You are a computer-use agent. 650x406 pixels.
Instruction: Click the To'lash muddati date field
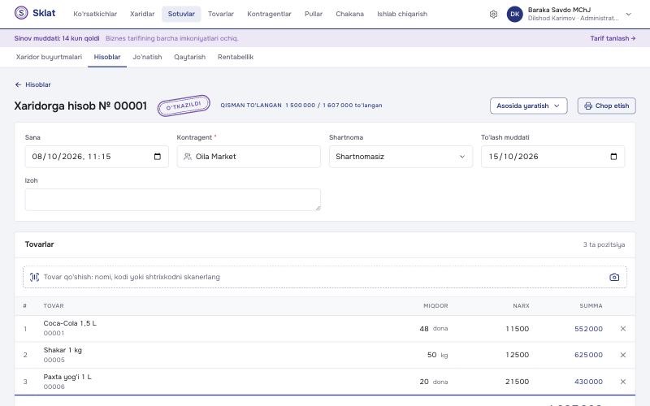pos(552,157)
